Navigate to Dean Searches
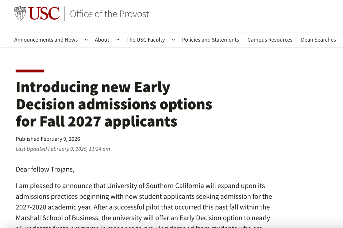The width and height of the screenshot is (343, 228). click(318, 40)
